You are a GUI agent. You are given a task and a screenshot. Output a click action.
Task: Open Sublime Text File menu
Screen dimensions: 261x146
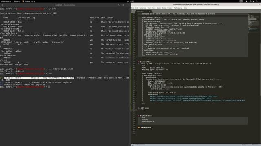(x=133, y=8)
